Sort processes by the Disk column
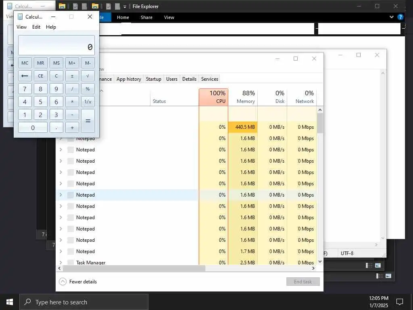This screenshot has width=413, height=310. coord(272,97)
